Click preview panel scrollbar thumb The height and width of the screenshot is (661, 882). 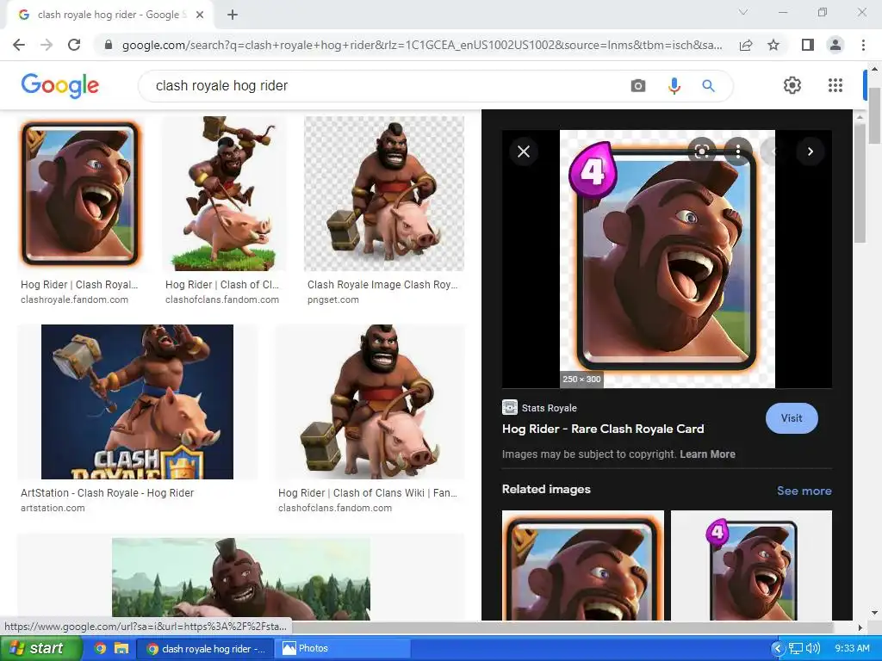pyautogui.click(x=859, y=182)
